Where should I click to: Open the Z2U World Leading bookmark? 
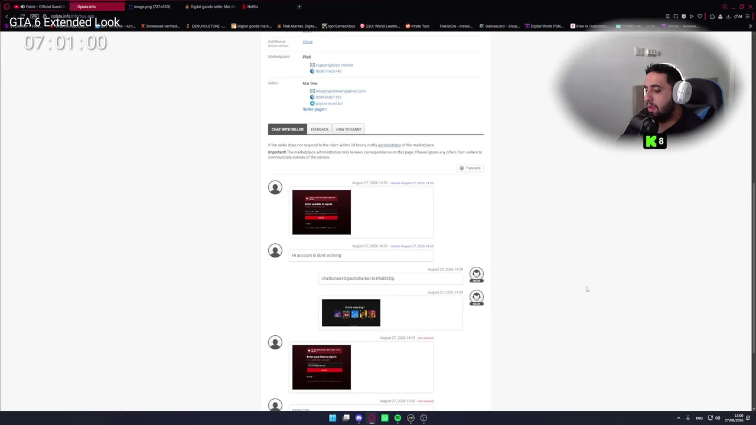click(380, 26)
